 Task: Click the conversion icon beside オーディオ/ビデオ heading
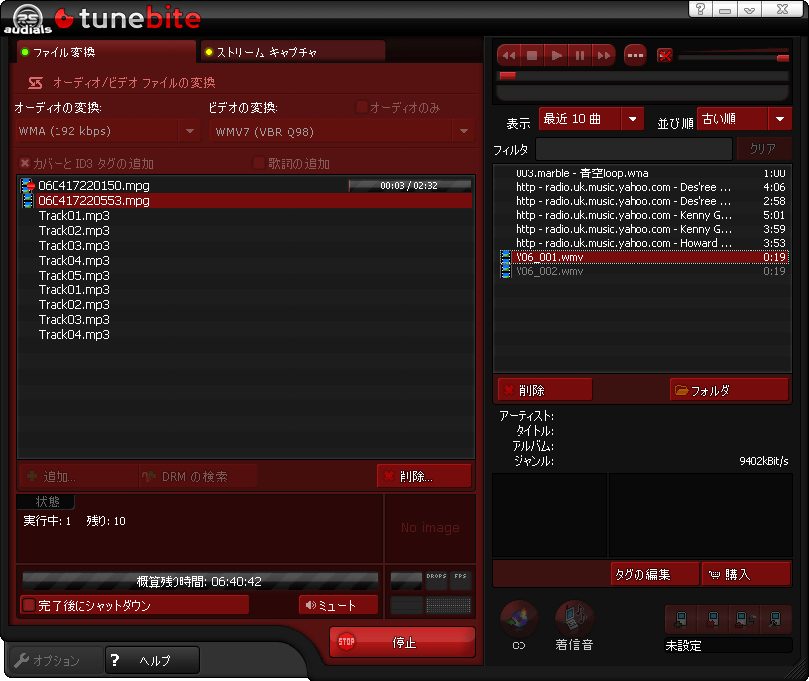tap(35, 83)
